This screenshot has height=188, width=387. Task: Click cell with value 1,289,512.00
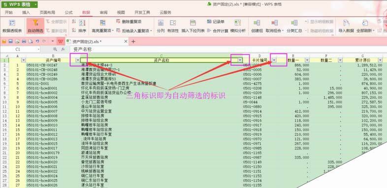pyautogui.click(x=363, y=65)
